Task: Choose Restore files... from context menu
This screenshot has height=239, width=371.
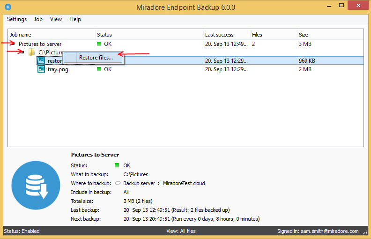Action: [x=94, y=58]
